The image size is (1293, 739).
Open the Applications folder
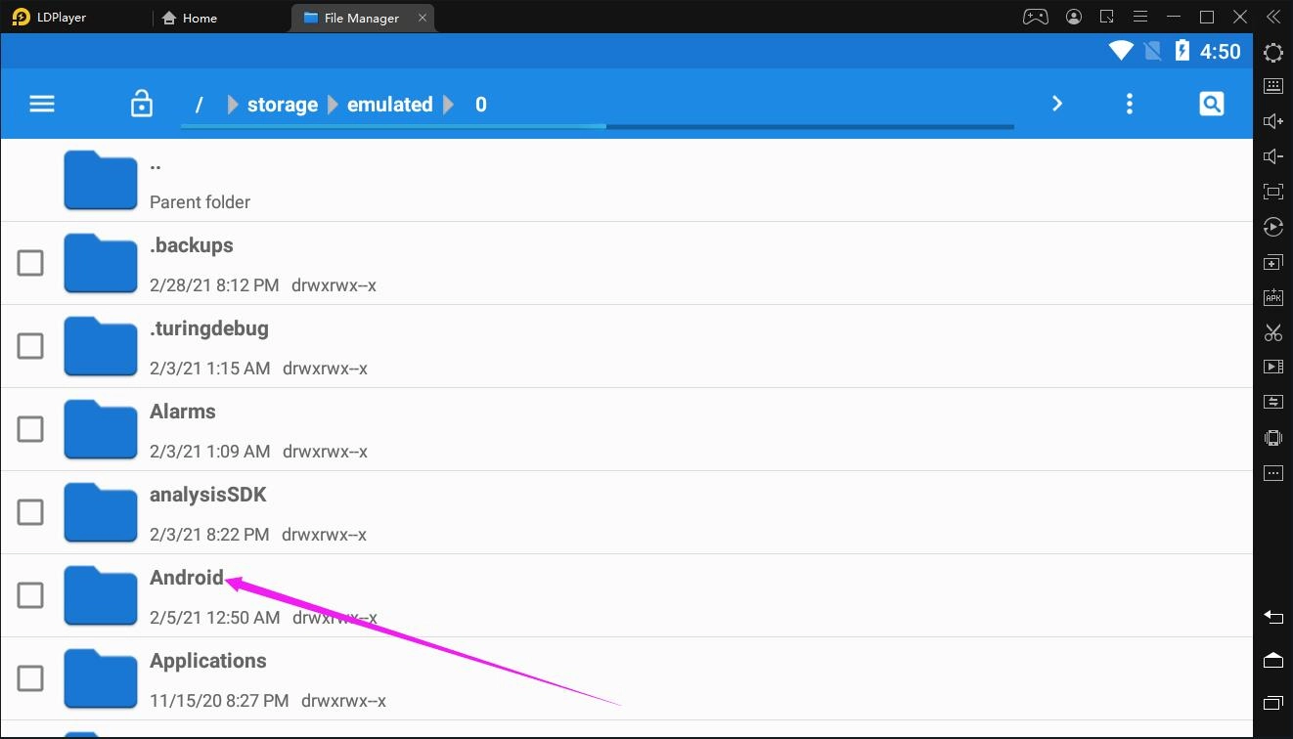207,661
